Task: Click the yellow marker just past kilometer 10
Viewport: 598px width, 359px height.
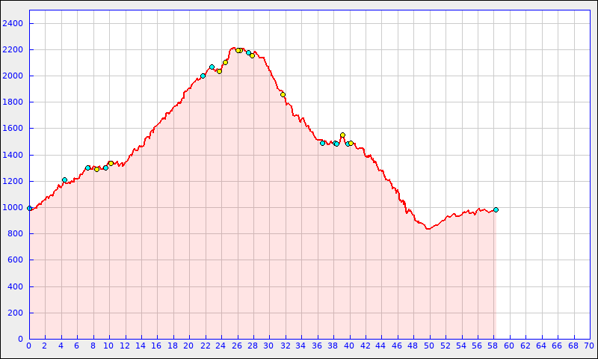Action: pyautogui.click(x=111, y=163)
